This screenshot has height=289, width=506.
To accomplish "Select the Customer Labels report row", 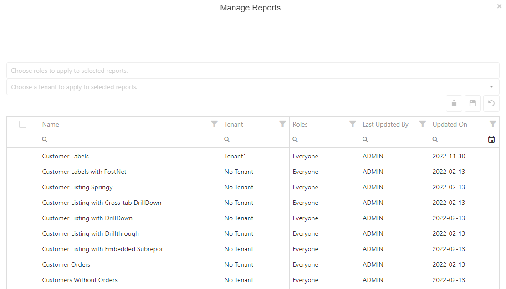I will [66, 156].
